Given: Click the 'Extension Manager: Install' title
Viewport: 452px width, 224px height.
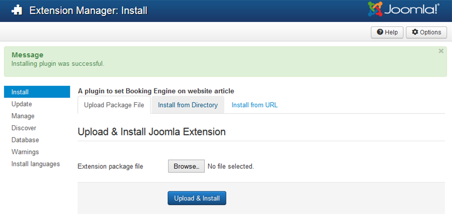Looking at the screenshot, I should (x=89, y=10).
